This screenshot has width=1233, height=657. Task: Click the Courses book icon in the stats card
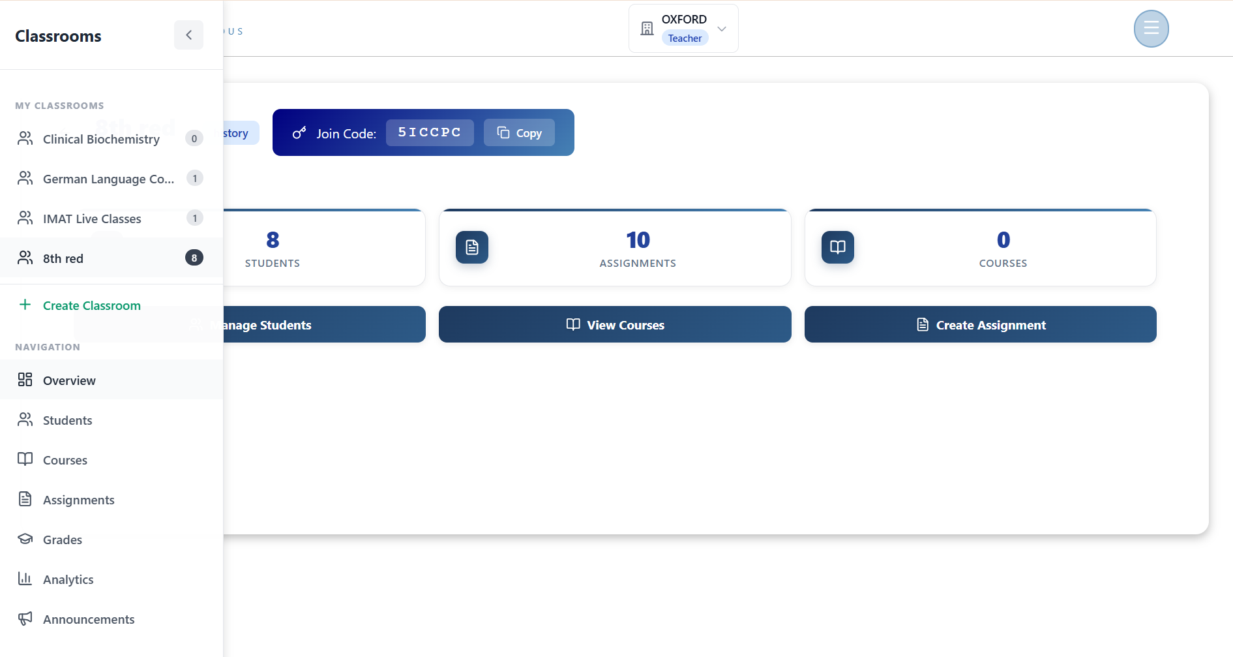838,247
